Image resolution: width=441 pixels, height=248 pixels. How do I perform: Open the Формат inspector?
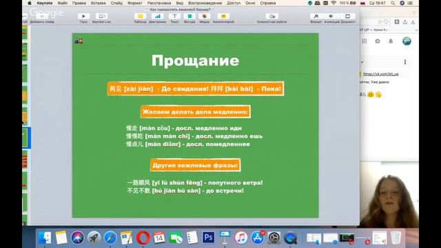coord(316,17)
